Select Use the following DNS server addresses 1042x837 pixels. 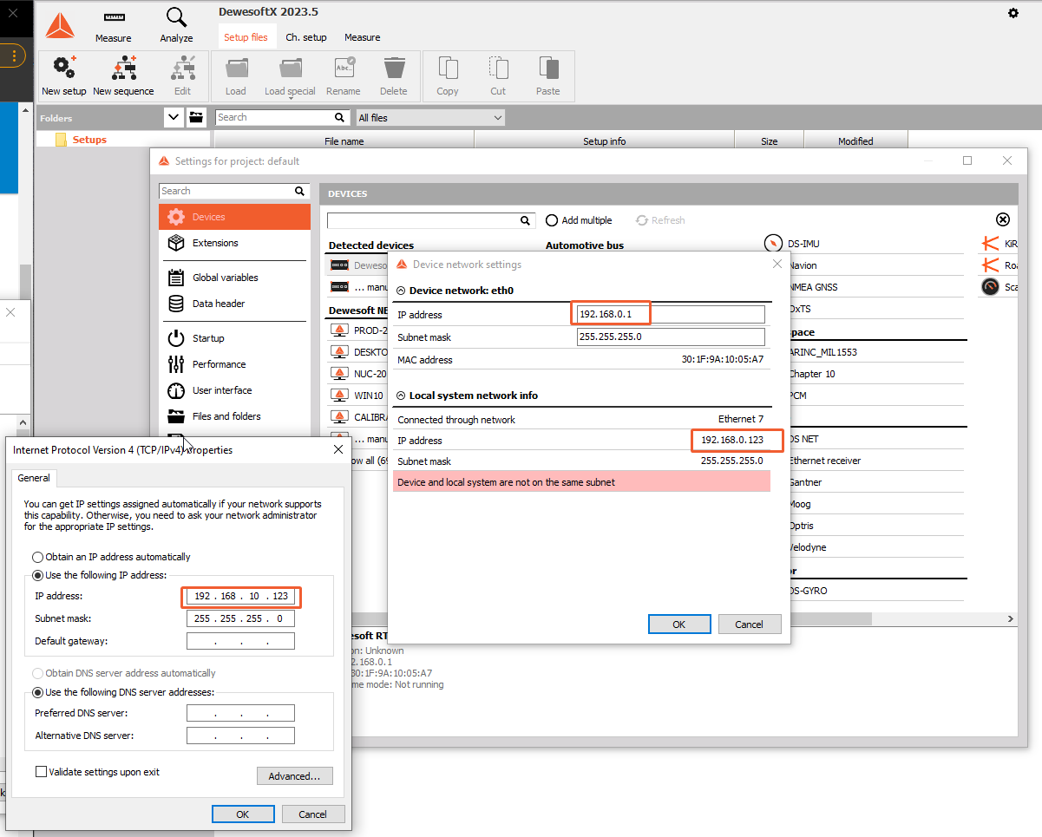pyautogui.click(x=37, y=692)
